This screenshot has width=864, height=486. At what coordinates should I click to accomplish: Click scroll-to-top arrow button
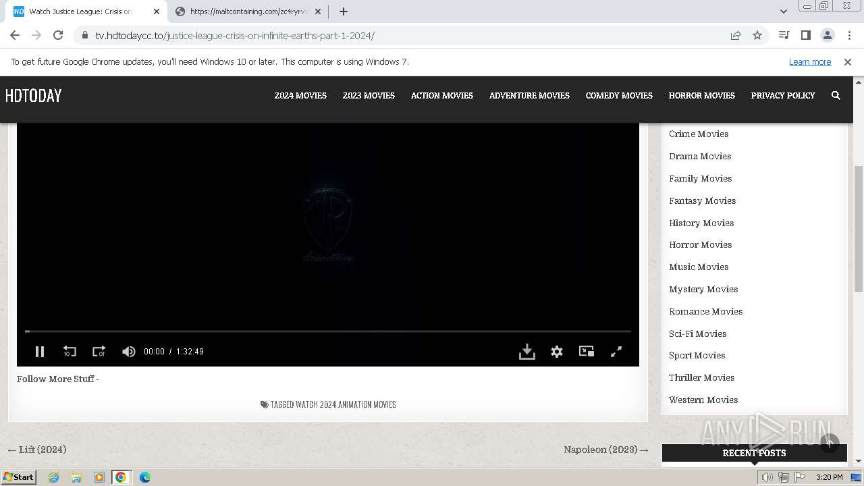(x=830, y=443)
